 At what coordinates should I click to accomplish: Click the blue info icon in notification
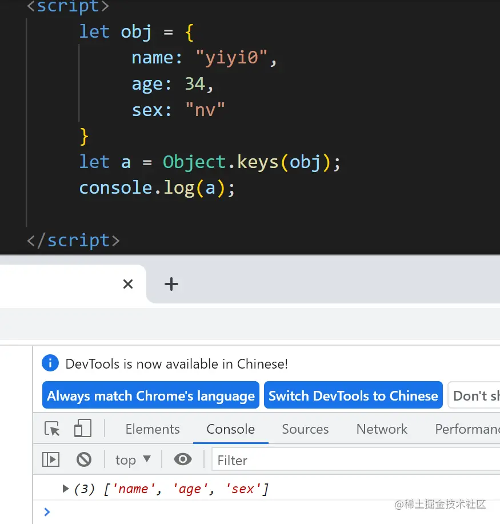(x=50, y=363)
